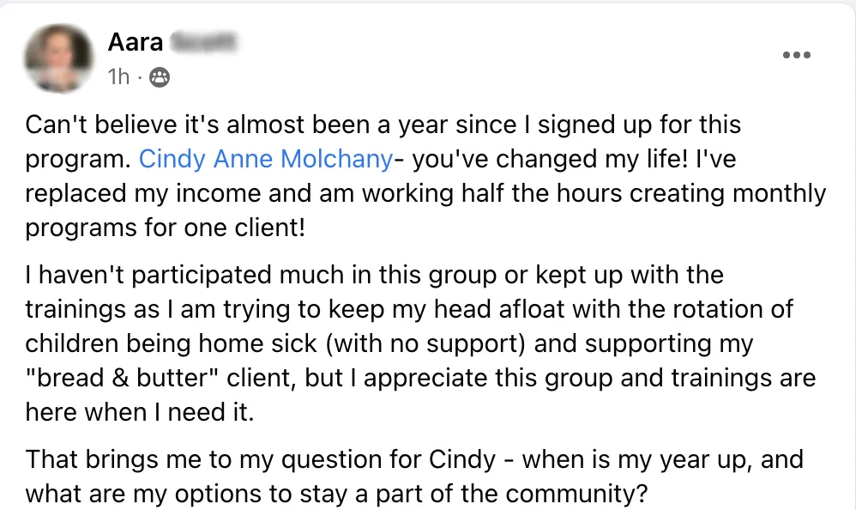
Task: Open the Cindy Anne Molchany profile link
Action: tap(266, 159)
